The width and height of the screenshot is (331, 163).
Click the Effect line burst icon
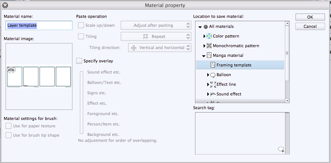tap(213, 84)
